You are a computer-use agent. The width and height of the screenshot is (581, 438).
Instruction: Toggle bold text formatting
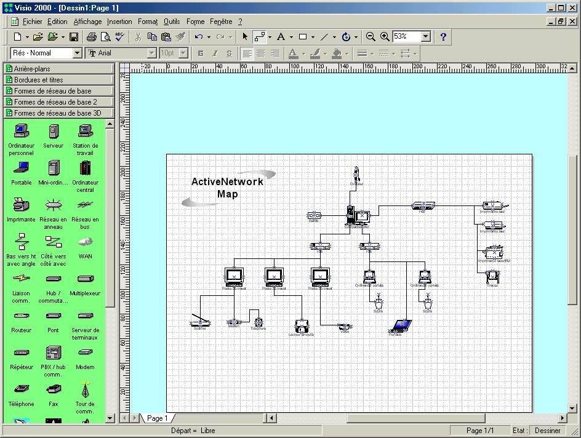point(201,54)
